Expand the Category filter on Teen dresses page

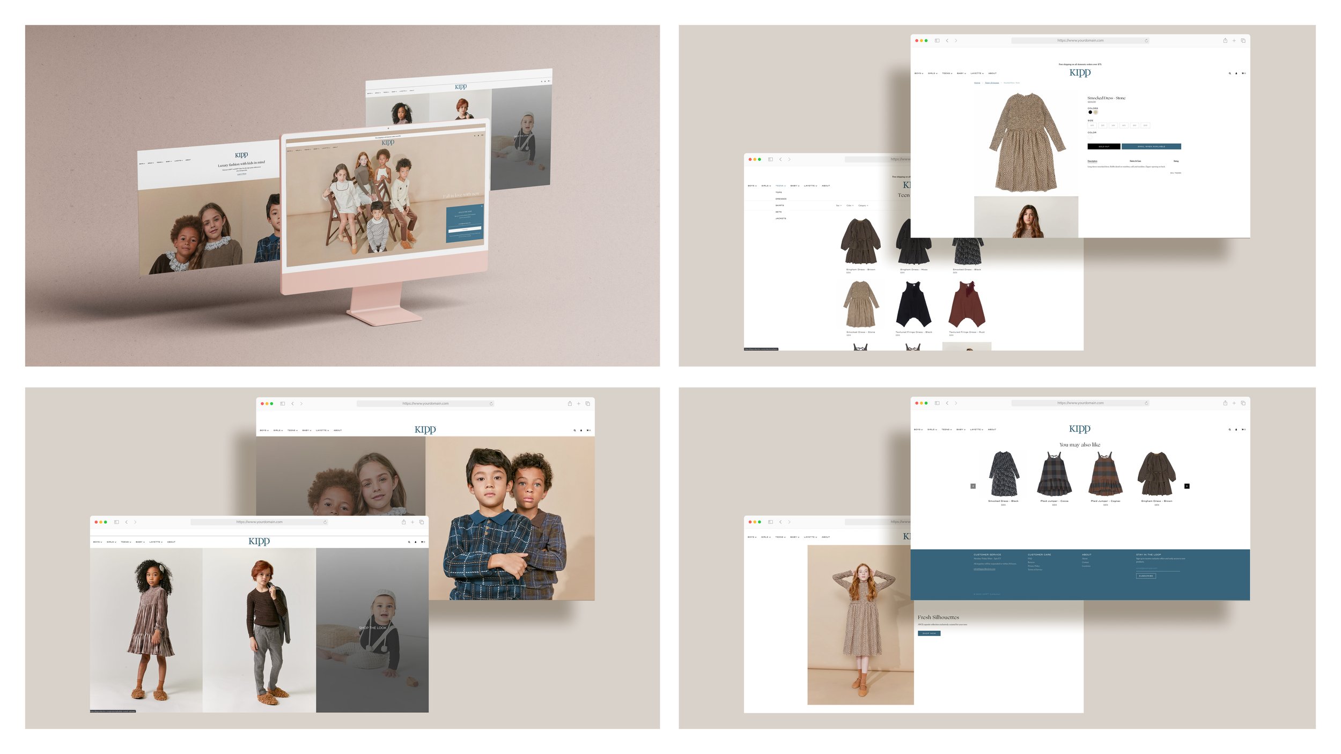pyautogui.click(x=863, y=205)
